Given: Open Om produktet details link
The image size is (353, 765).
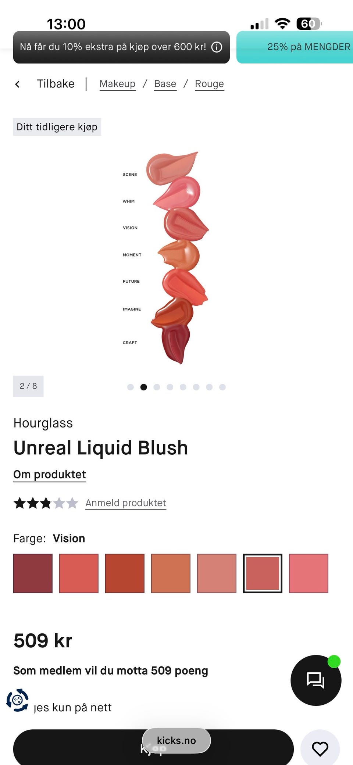Looking at the screenshot, I should 50,474.
